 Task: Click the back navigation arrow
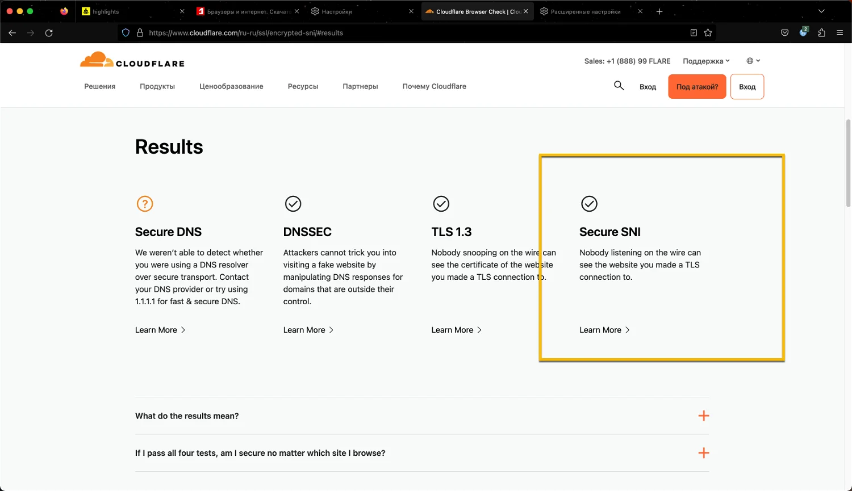coord(12,33)
